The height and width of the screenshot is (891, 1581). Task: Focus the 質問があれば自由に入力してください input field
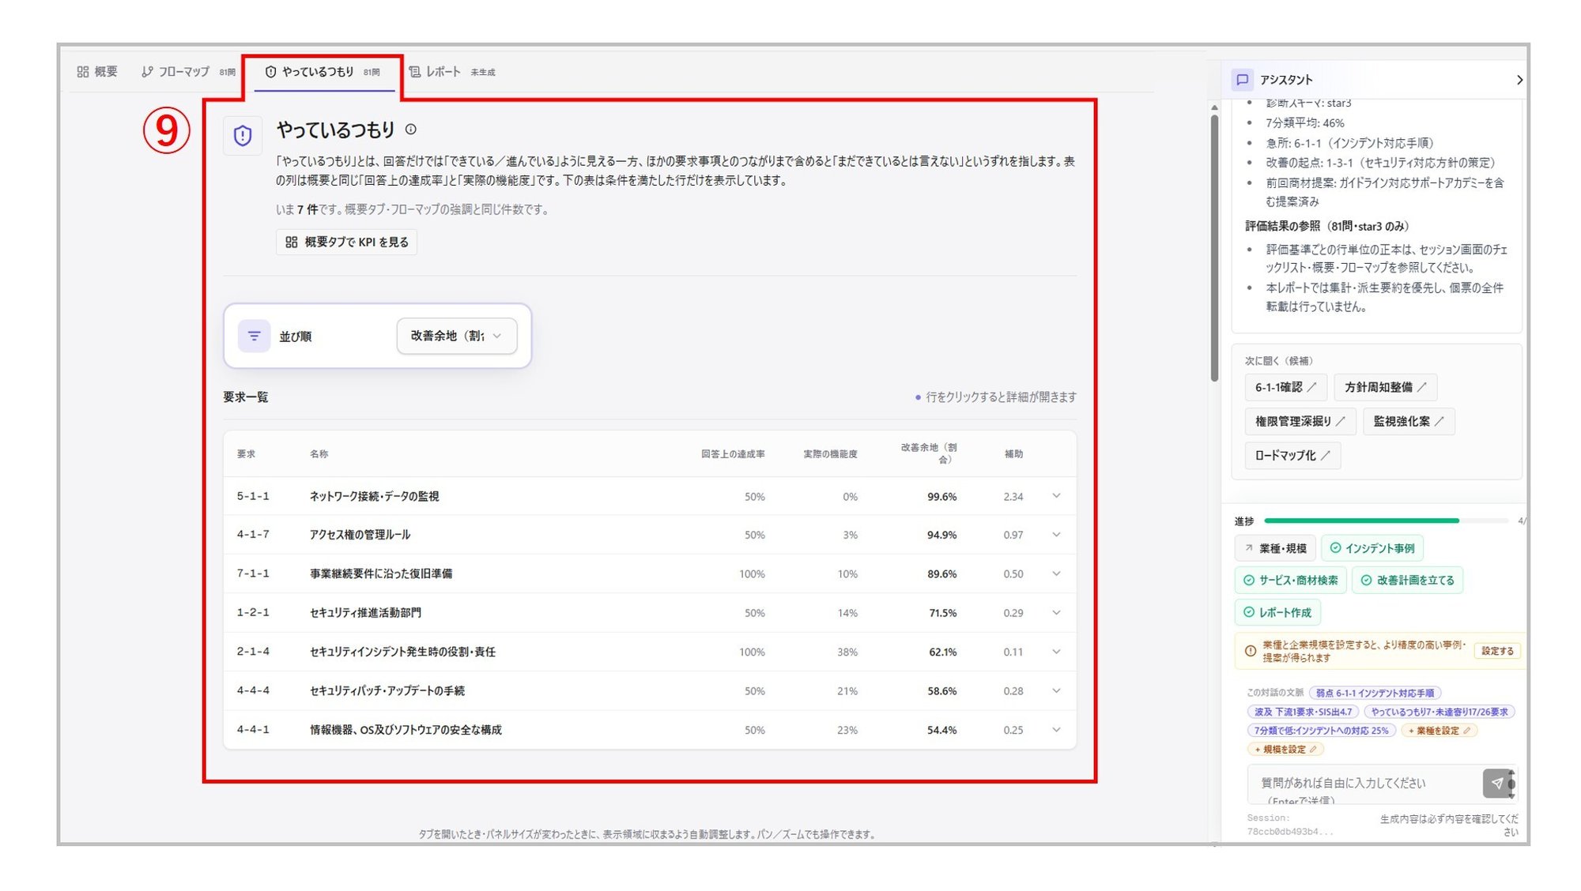coord(1365,784)
